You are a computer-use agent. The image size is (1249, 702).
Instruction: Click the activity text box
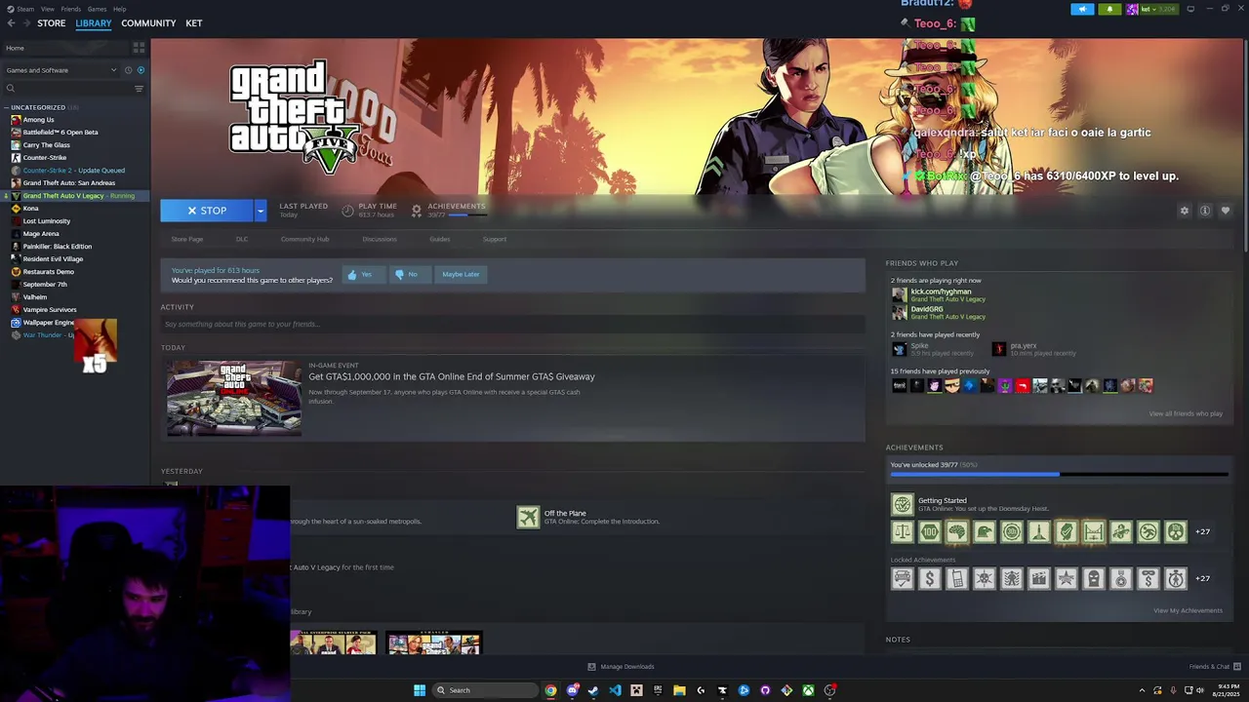click(x=512, y=324)
